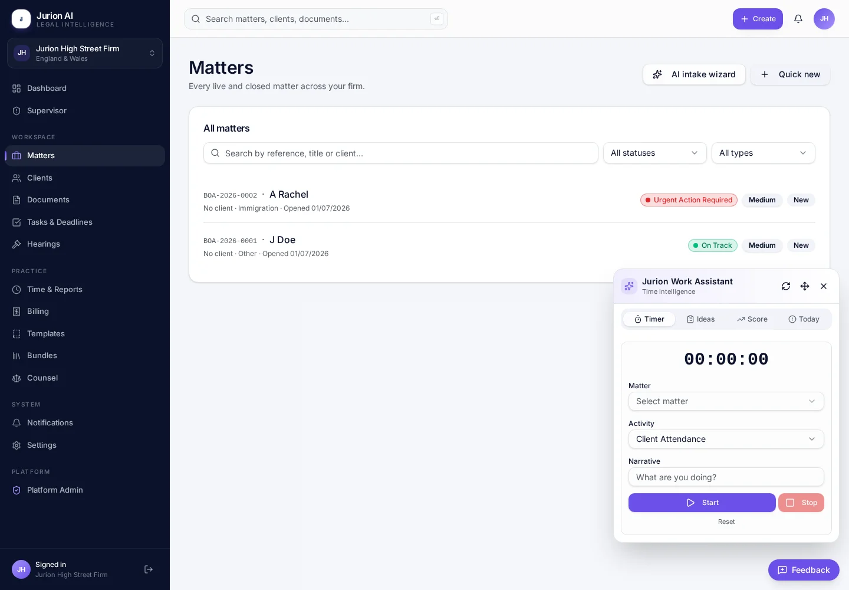This screenshot has width=849, height=590.
Task: Click the Time & Reports clock icon
Action: [17, 290]
